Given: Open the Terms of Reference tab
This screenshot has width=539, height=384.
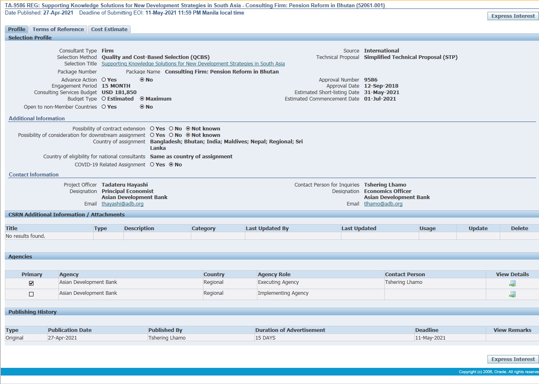Looking at the screenshot, I should [58, 29].
